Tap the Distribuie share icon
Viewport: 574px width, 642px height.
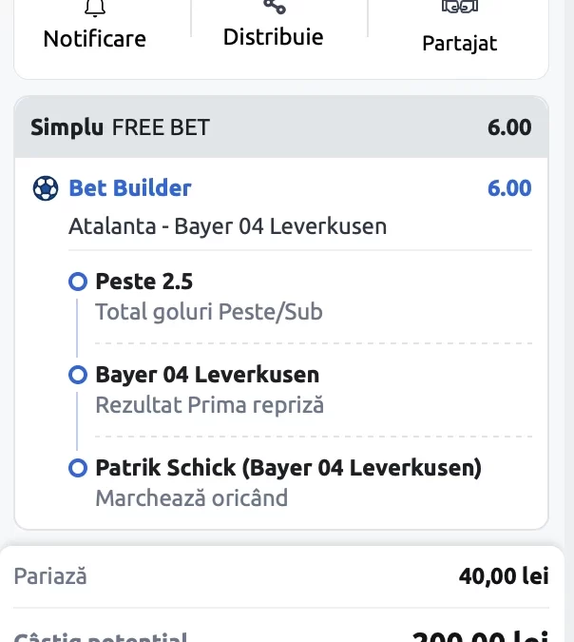coord(274,7)
